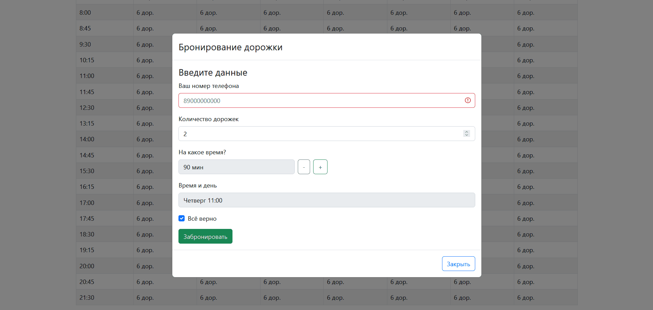Click the "90 мин" duration field
The image size is (653, 310).
coord(236,167)
